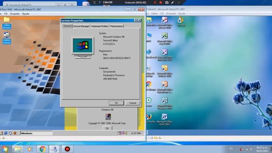Open the Ayuda menu in Windows 98 VM window
272x153 pixels.
25,14
